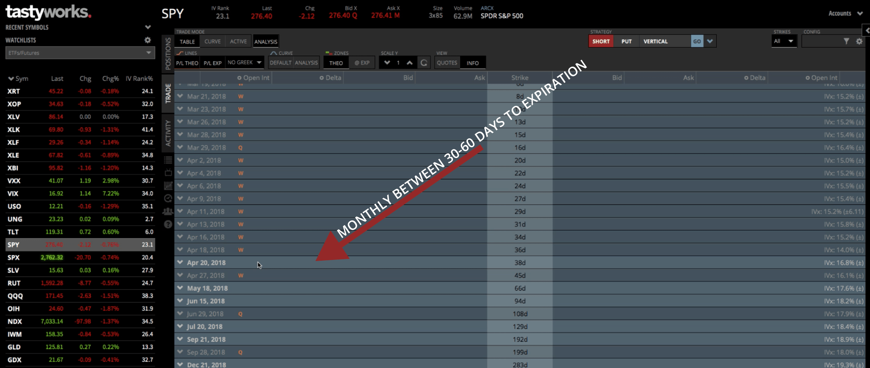This screenshot has width=870, height=368.
Task: Switch to TABLE trade mode tab
Action: [187, 41]
